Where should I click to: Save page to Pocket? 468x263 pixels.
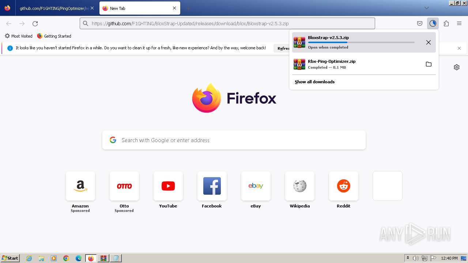pyautogui.click(x=420, y=23)
